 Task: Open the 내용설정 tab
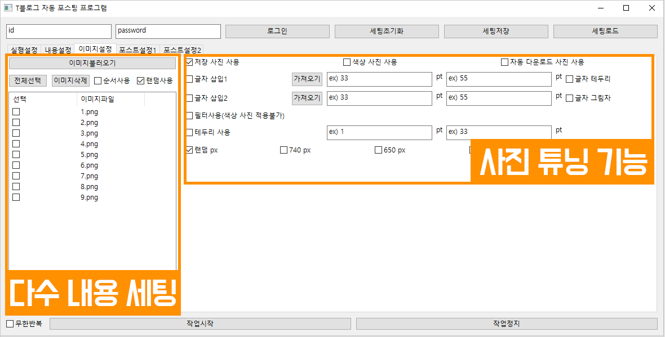point(58,50)
